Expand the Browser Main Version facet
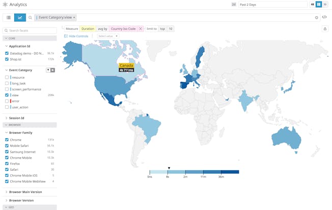 click(25, 192)
